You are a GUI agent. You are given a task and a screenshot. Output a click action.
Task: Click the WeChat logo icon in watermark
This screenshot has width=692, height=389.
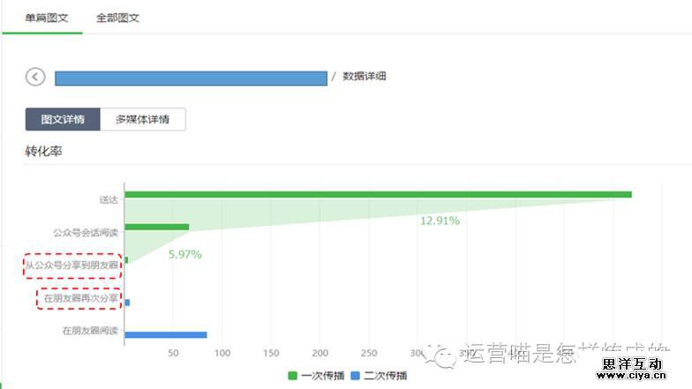point(440,355)
